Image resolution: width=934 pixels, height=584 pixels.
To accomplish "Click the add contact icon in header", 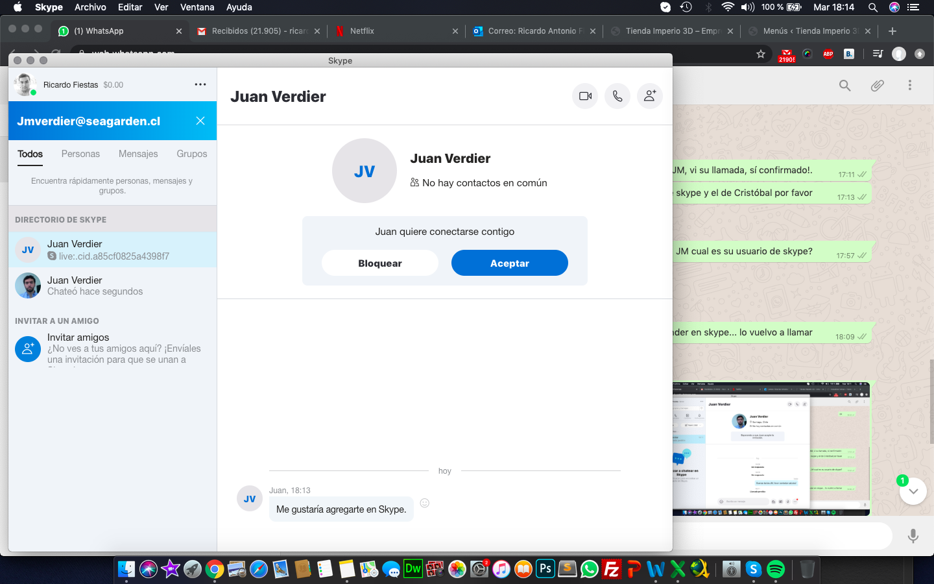I will pos(649,96).
